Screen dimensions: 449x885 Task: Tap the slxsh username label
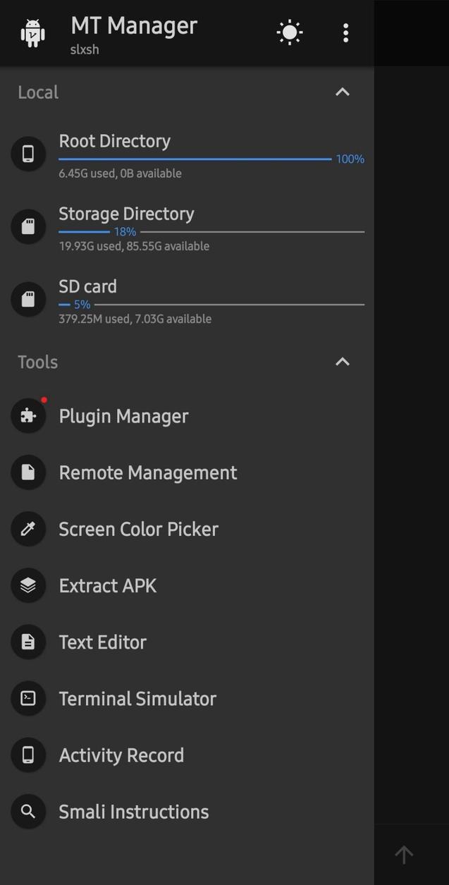pyautogui.click(x=85, y=49)
